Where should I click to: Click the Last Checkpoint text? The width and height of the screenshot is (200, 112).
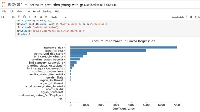[x=100, y=5]
